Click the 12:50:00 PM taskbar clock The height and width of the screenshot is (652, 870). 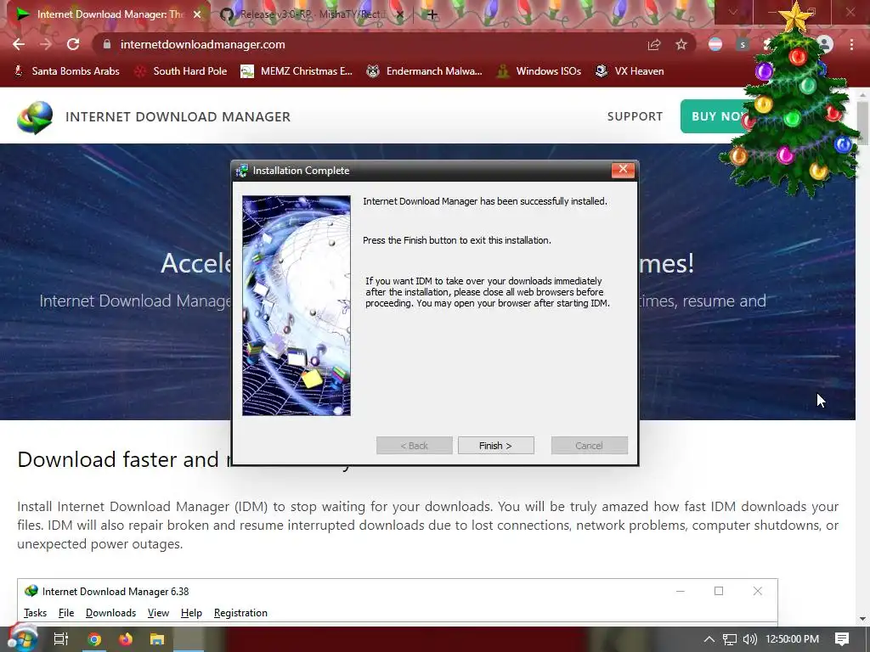click(x=793, y=639)
